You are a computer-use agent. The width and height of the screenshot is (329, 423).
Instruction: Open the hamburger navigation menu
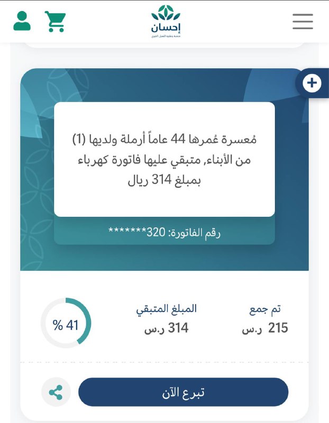coord(303,21)
